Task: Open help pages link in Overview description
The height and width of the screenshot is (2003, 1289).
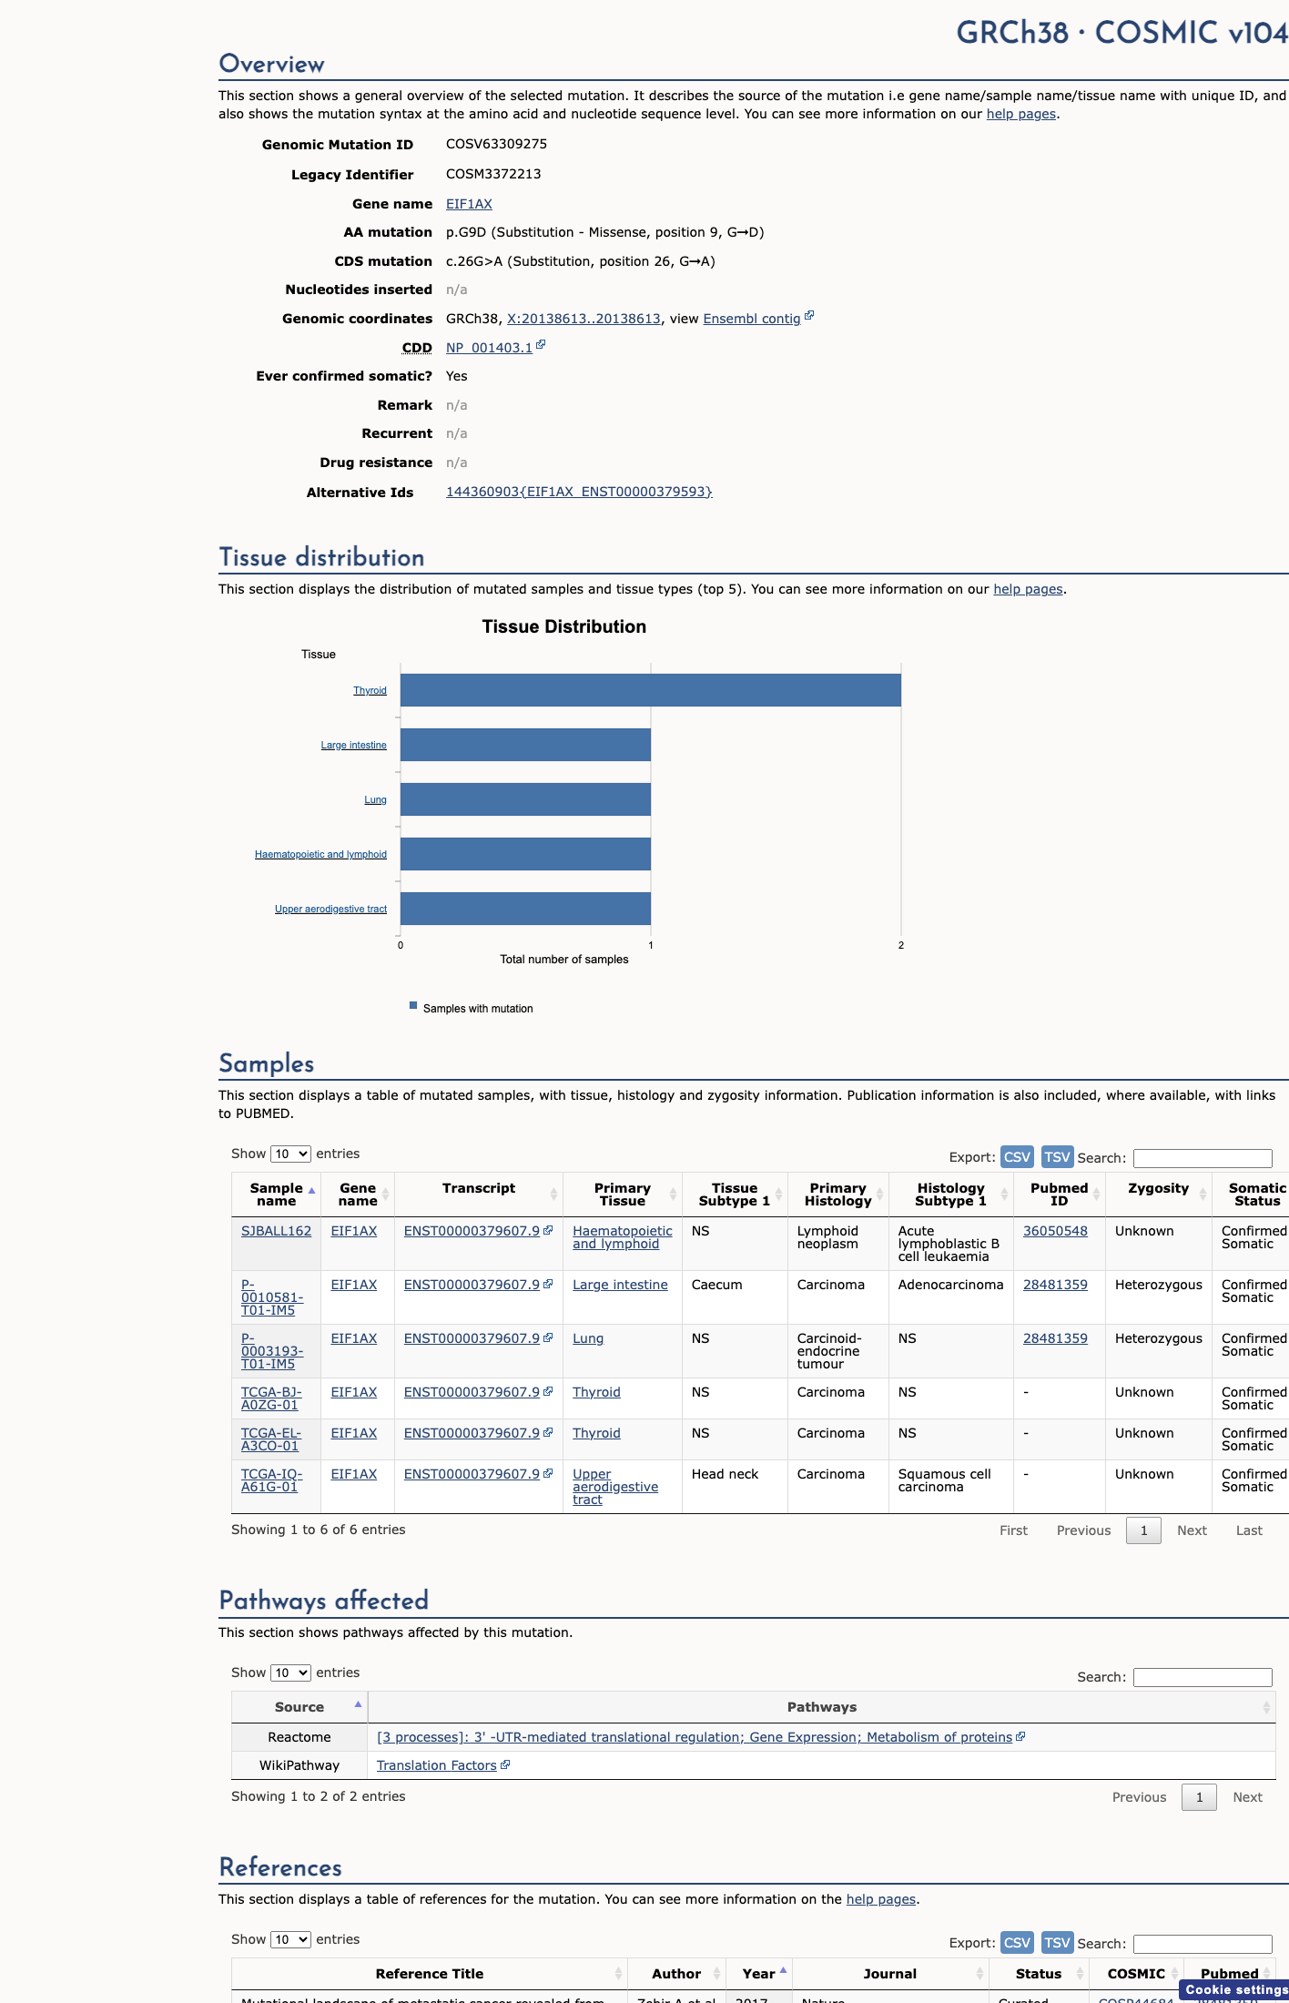Action: [x=1021, y=114]
